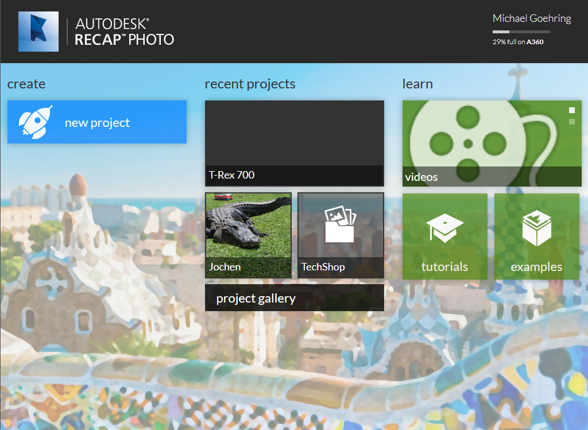Click the examples box icon

[x=536, y=228]
